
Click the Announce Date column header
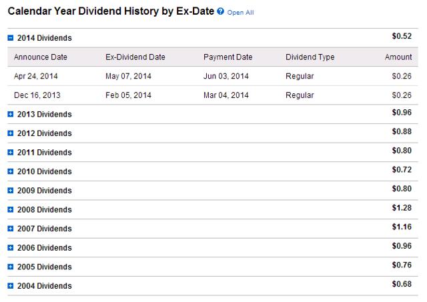pos(41,57)
